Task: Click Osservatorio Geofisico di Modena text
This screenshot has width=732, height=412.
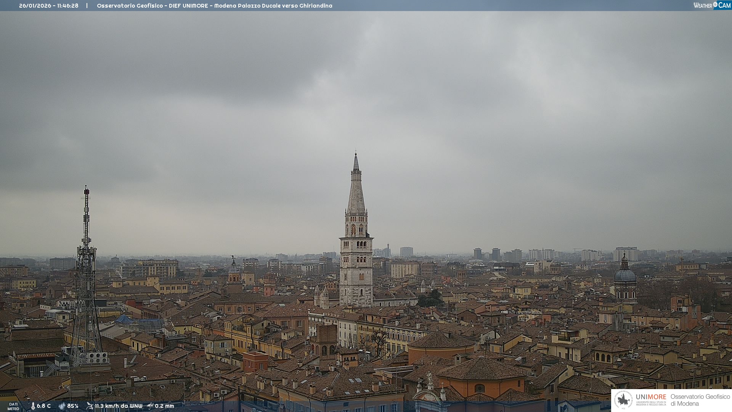Action: (x=700, y=400)
